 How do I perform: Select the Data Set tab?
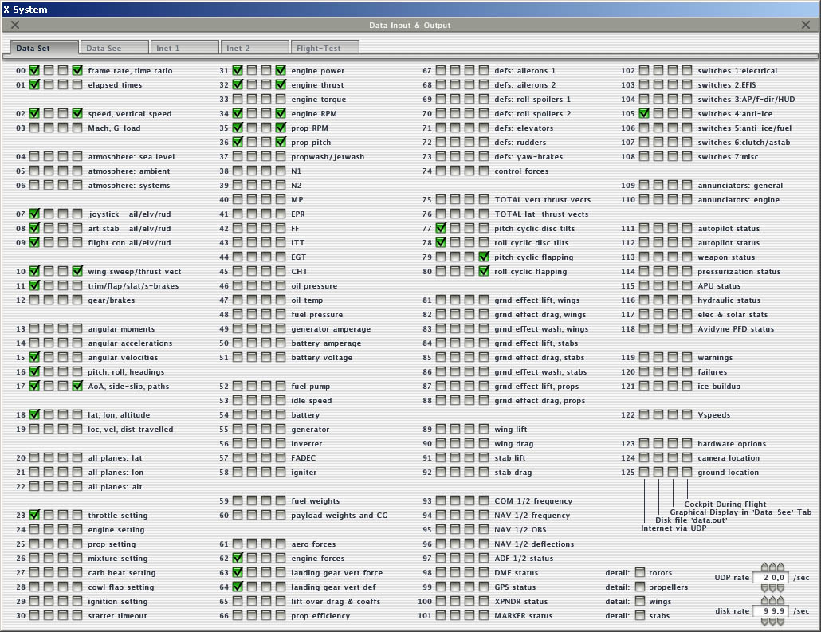point(45,48)
